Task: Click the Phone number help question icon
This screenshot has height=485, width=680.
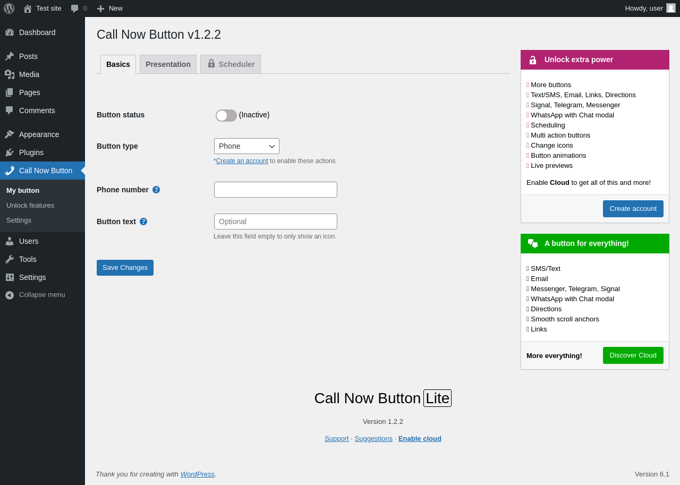Action: click(x=156, y=190)
